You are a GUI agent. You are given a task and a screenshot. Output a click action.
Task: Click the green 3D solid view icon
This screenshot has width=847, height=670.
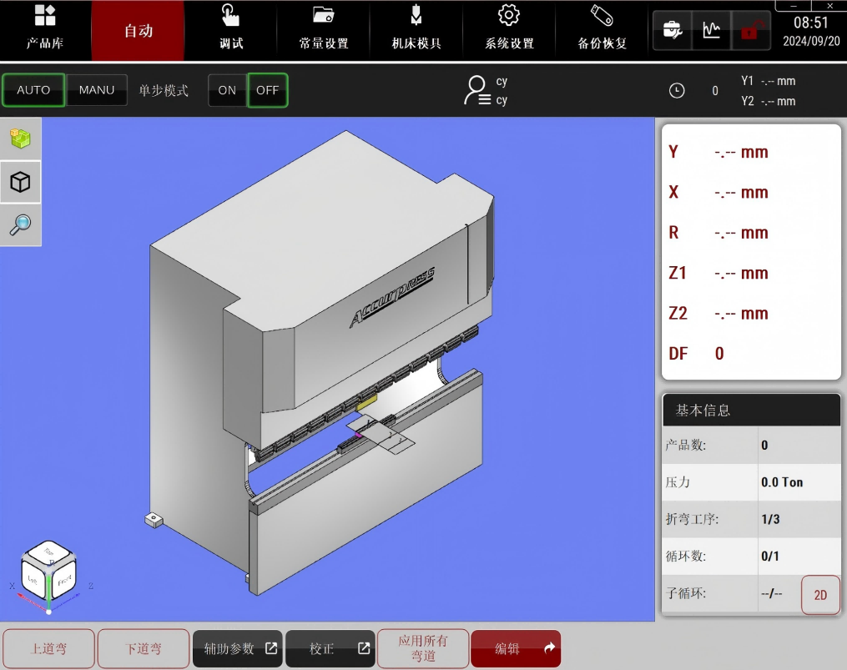20,139
